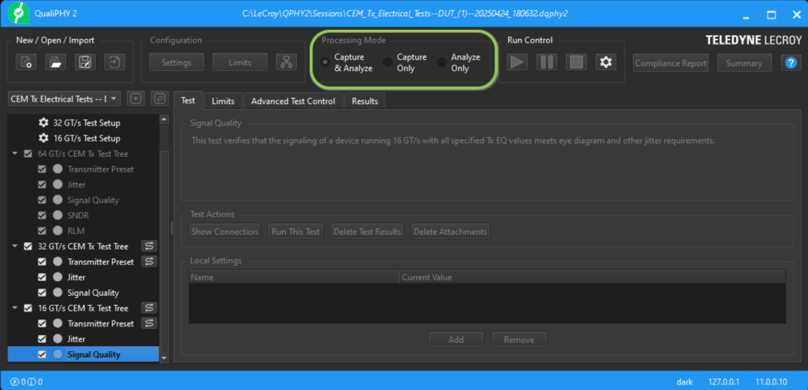Click the S icon on 16 GT/s Transmitter Preset

[x=149, y=324]
